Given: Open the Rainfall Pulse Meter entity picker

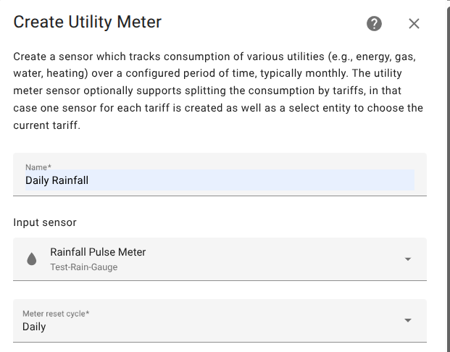Looking at the screenshot, I should point(220,259).
